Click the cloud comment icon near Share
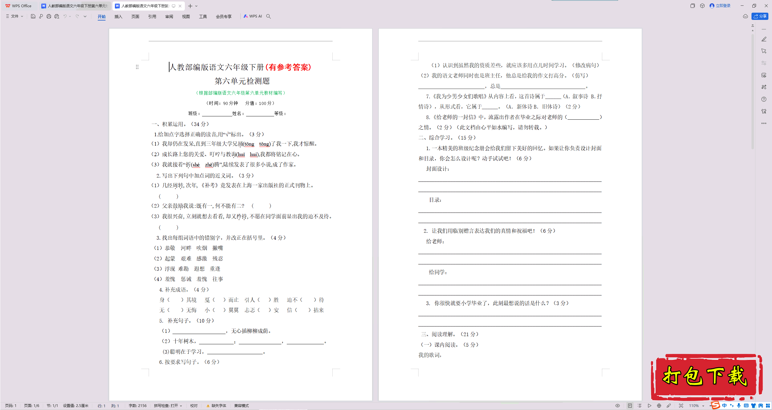The width and height of the screenshot is (772, 410). pos(745,16)
